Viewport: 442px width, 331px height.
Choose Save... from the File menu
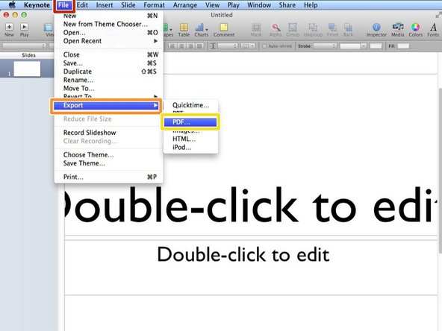point(108,63)
